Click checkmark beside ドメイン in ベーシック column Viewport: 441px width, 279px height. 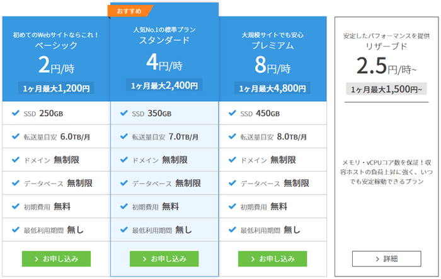coord(16,160)
